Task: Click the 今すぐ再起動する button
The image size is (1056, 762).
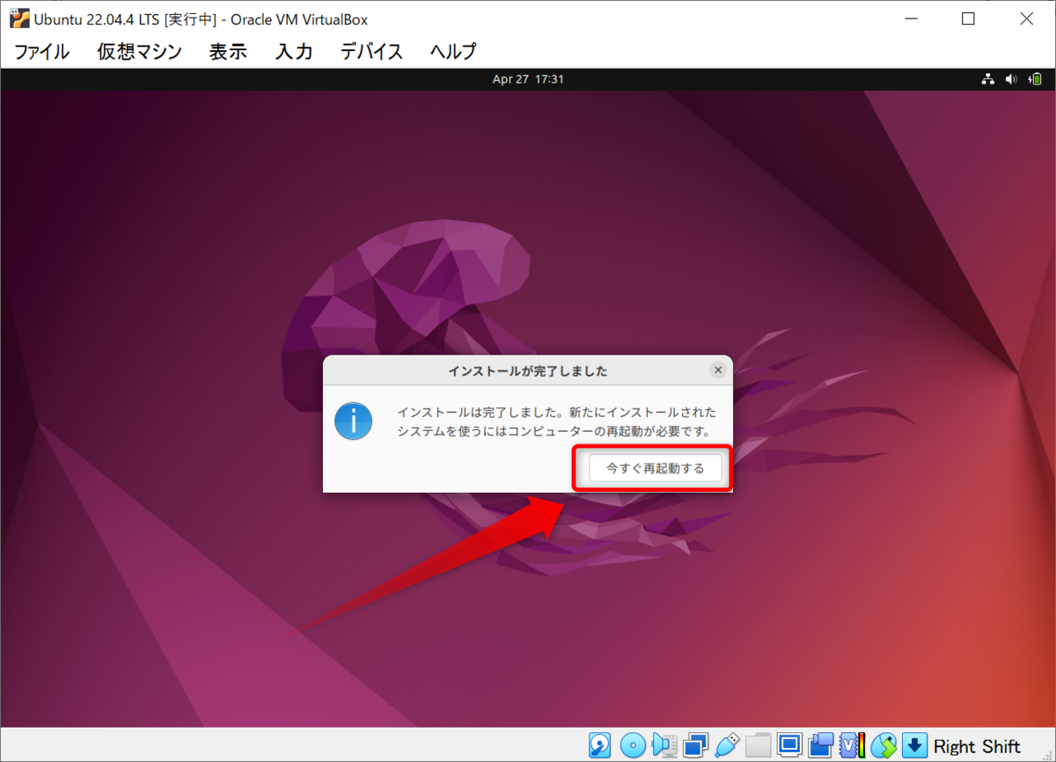Action: click(x=656, y=468)
